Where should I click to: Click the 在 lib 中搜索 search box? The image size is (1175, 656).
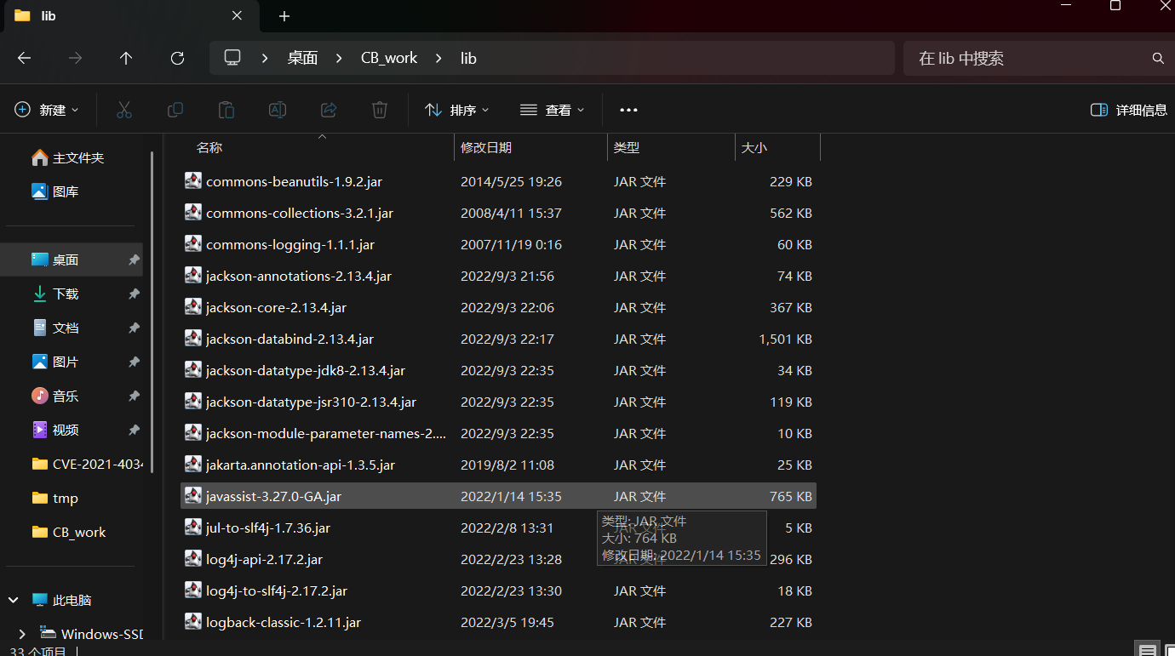pyautogui.click(x=1030, y=58)
